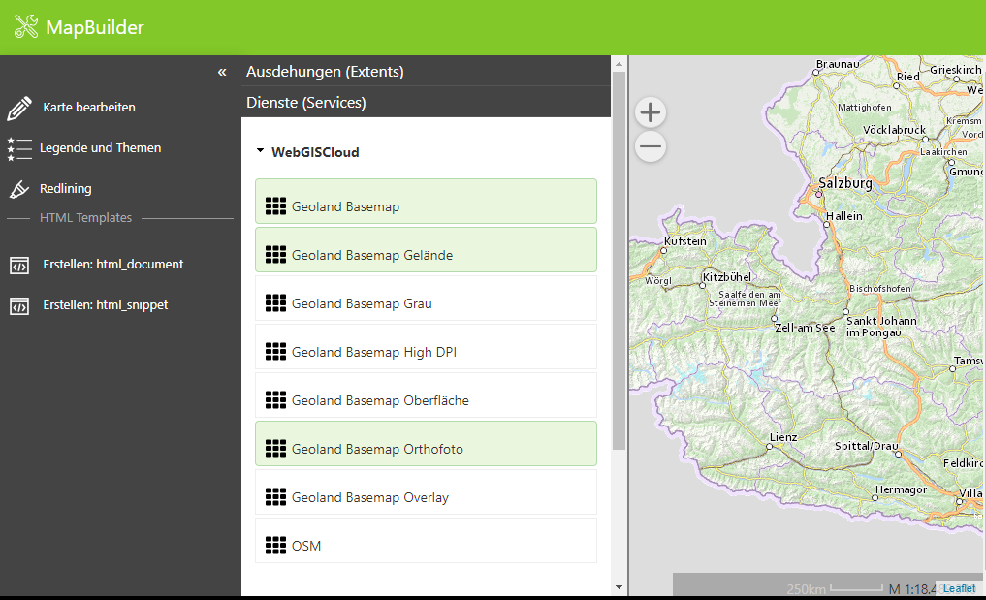Viewport: 986px width, 600px height.
Task: Click the HTML Templates section heading
Action: 85,218
